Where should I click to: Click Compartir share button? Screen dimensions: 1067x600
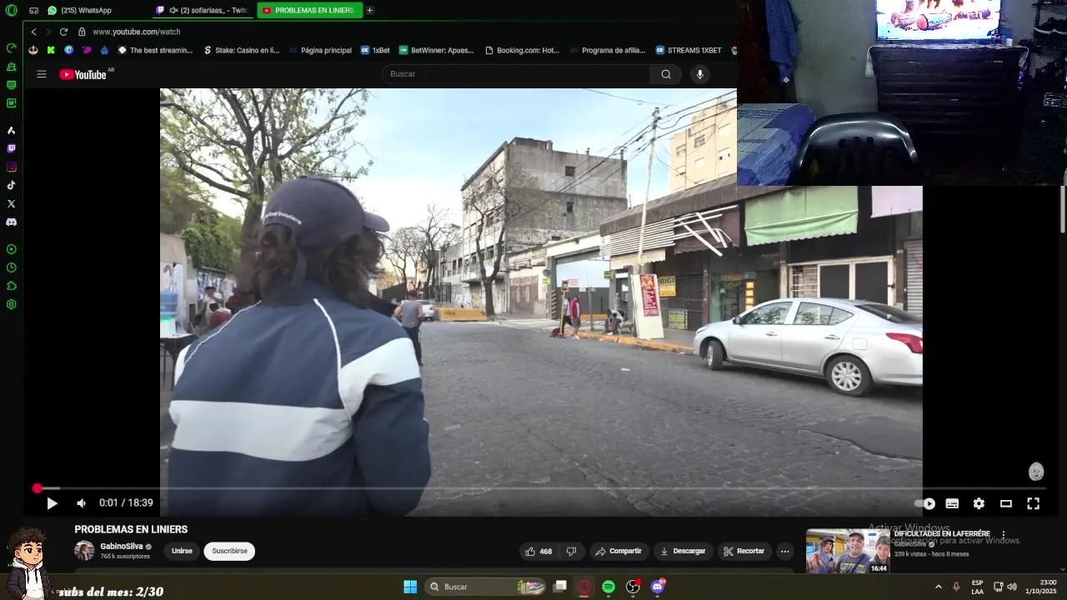pos(618,551)
